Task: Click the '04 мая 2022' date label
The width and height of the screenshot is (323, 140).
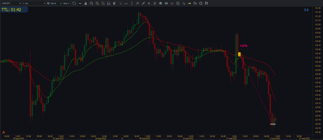Action: [19, 138]
